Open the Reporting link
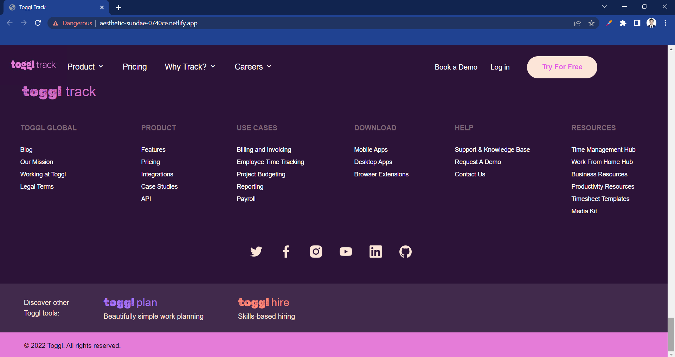 [x=250, y=187]
